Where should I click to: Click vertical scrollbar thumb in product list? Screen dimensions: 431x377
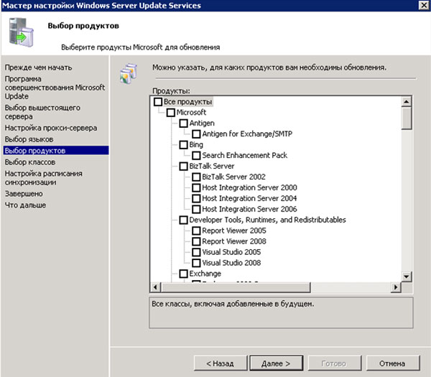(x=407, y=118)
